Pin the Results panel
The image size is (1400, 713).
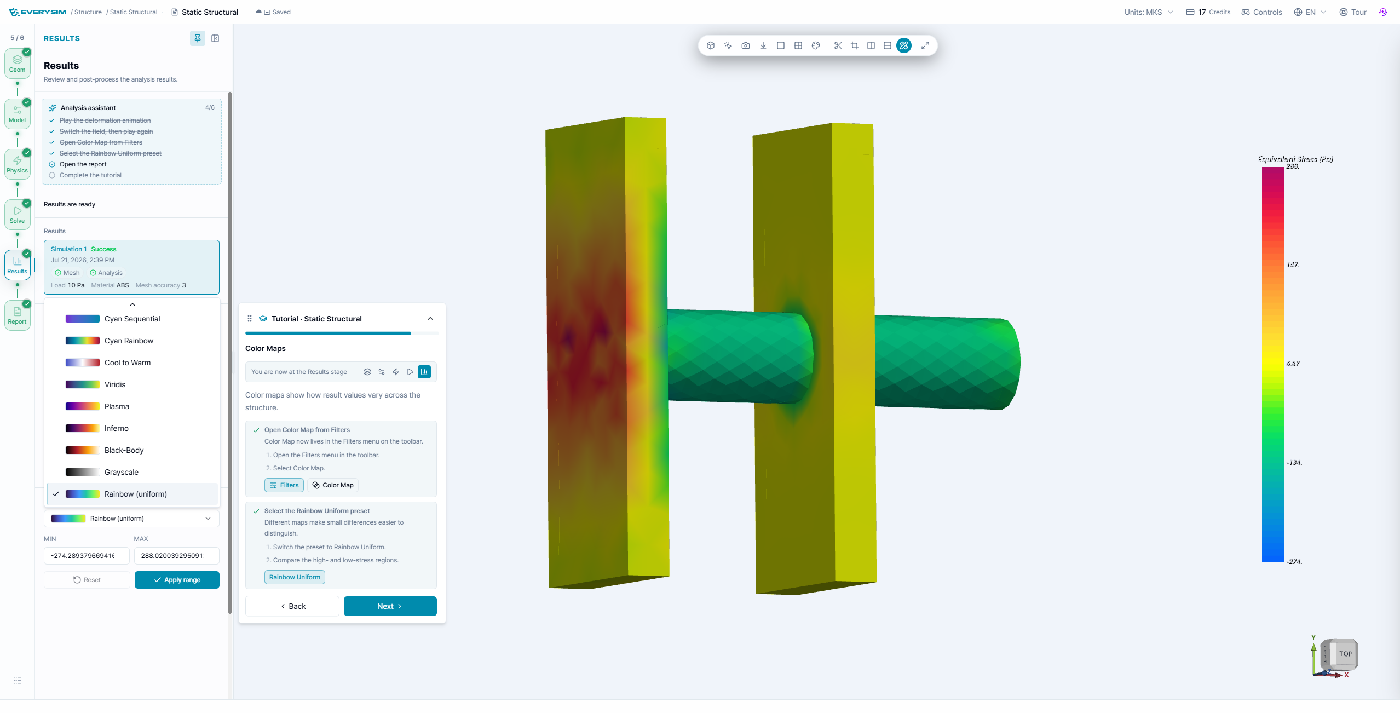(198, 38)
